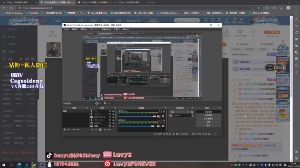Open source filters with the 滤镜 button
The image size is (300, 168).
click(107, 103)
